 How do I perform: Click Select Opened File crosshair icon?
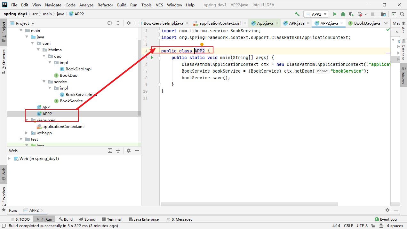[110, 23]
